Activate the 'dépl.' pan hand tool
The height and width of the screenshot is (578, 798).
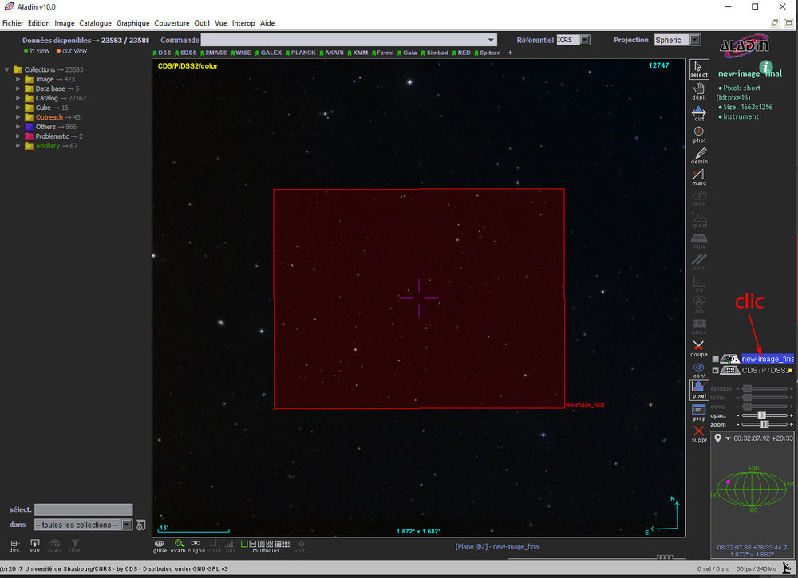[699, 90]
